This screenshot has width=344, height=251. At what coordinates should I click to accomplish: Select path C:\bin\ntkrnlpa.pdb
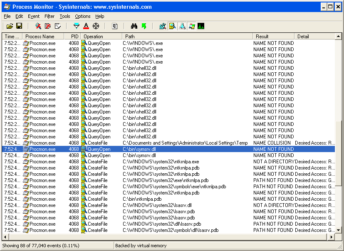142,199
